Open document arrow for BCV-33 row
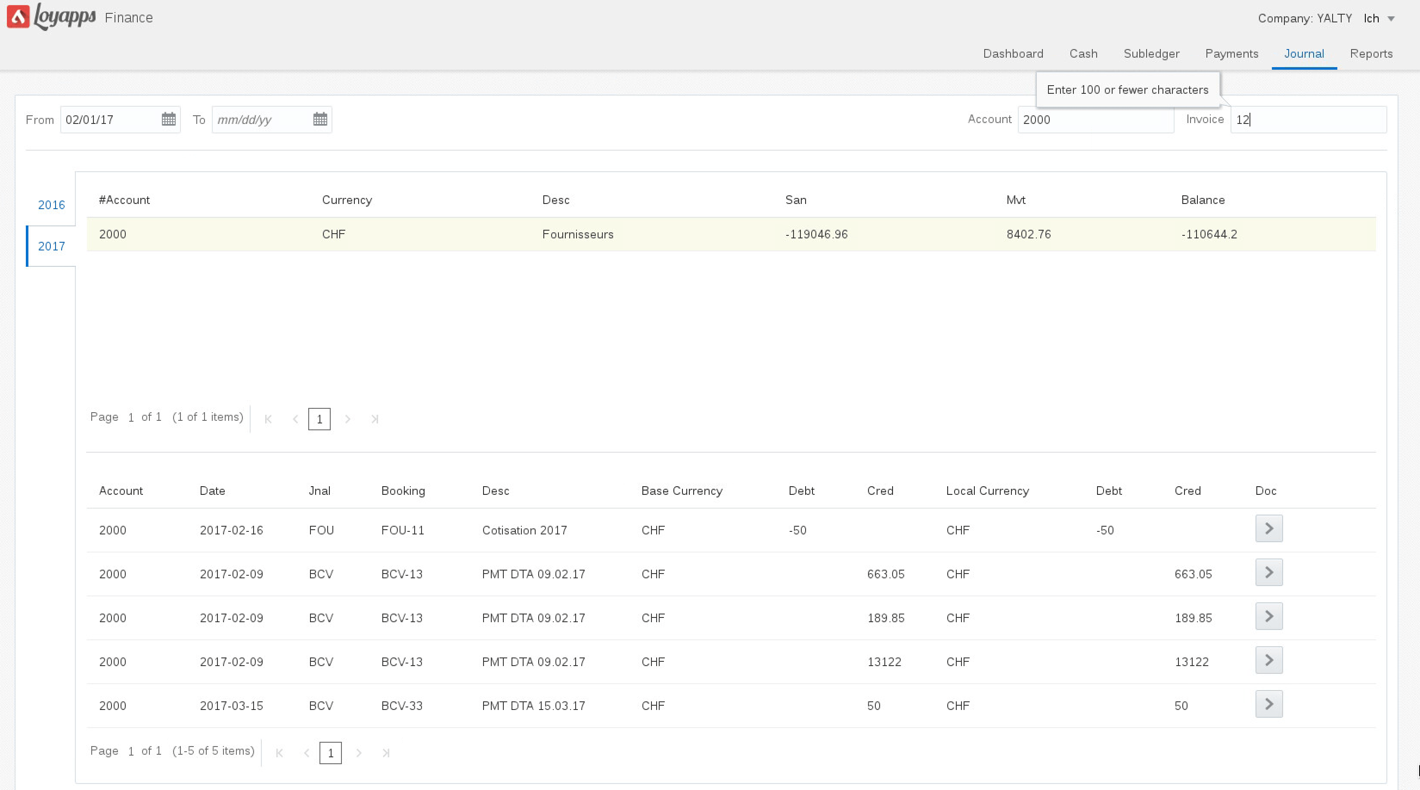1420x790 pixels. [x=1268, y=704]
